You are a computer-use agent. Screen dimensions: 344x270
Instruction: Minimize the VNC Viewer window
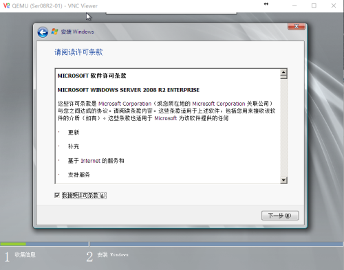coord(294,5)
